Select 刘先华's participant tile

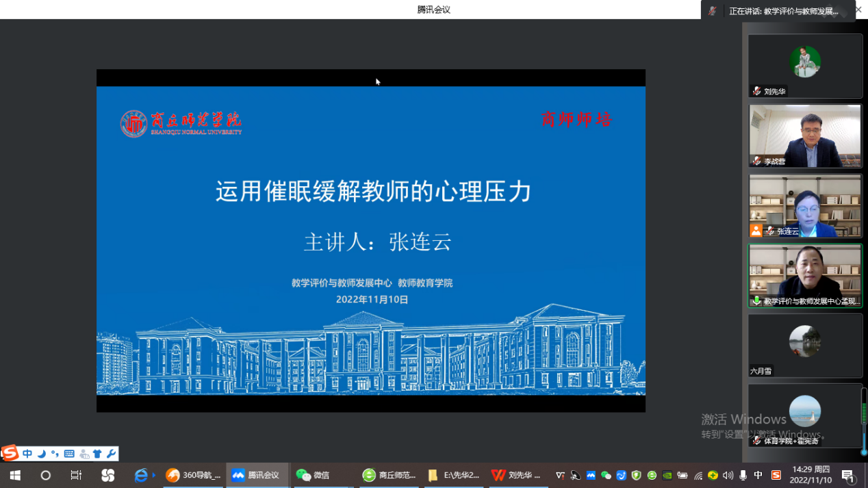pyautogui.click(x=804, y=66)
